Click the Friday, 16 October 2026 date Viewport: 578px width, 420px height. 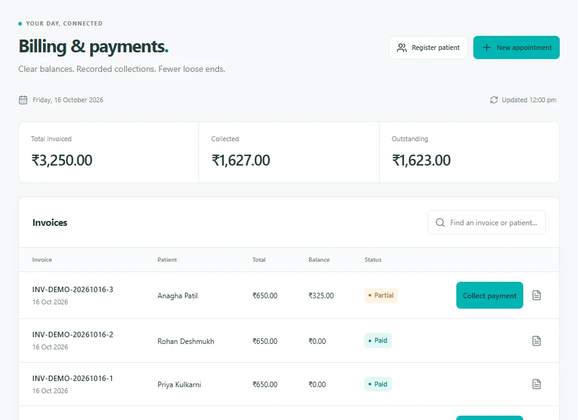[x=68, y=100]
